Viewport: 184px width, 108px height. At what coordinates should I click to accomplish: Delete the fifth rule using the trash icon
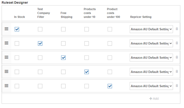(177, 86)
